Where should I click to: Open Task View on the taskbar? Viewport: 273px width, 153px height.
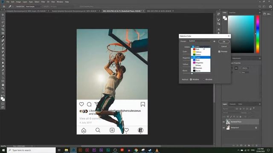(x=59, y=150)
